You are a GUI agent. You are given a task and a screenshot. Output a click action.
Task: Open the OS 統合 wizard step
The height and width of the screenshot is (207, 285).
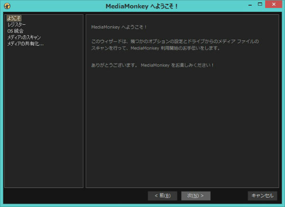(15, 31)
